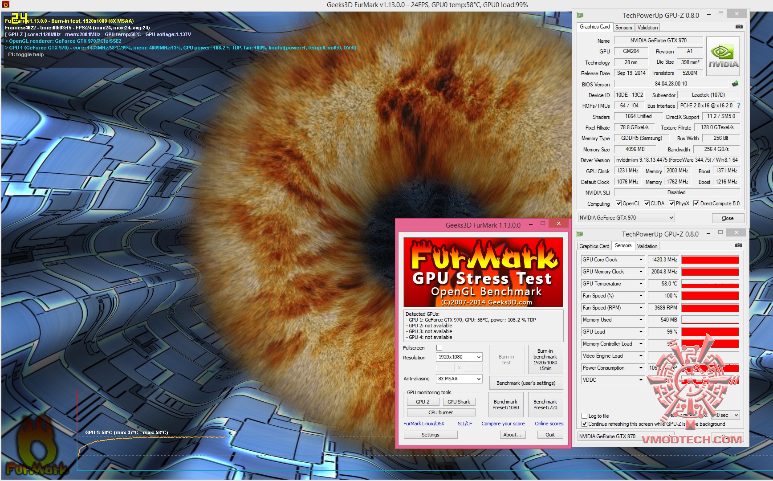
Task: Switch to Graphics Card tab in lower GPU-Z window
Action: (x=594, y=246)
